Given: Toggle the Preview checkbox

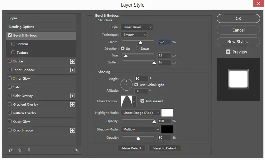Looking at the screenshot, I should pyautogui.click(x=228, y=52).
